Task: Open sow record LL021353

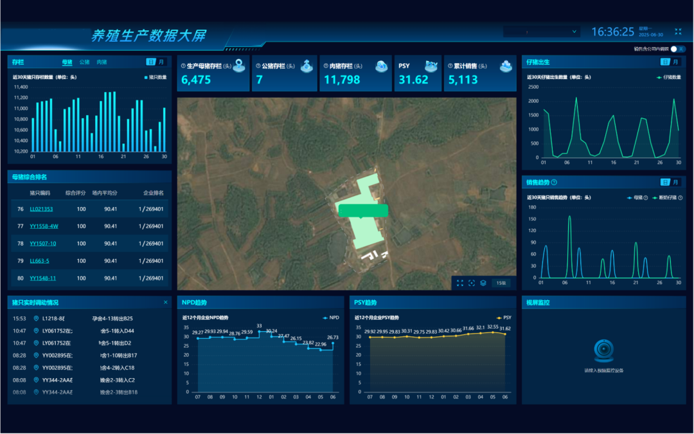Action: pyautogui.click(x=41, y=209)
